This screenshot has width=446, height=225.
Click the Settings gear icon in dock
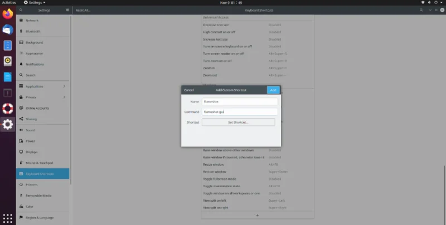tap(8, 124)
